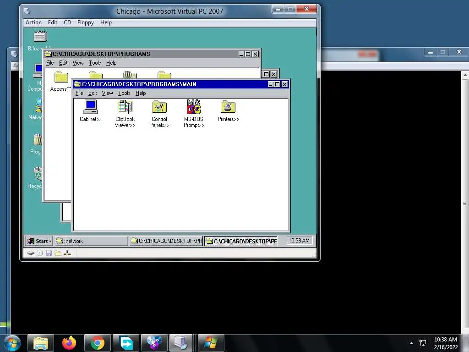This screenshot has height=352, width=469.
Task: Open the Windows 7 Start orb
Action: coord(12,343)
